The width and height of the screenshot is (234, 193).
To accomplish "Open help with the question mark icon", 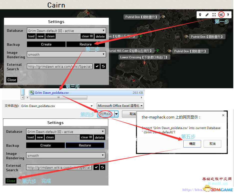I will click(228, 15).
